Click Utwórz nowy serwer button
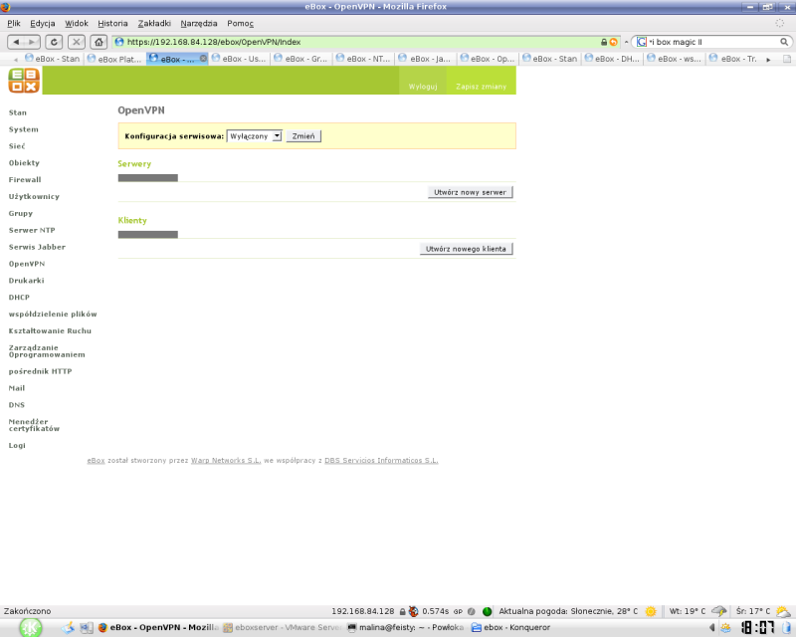The height and width of the screenshot is (637, 796). 470,192
